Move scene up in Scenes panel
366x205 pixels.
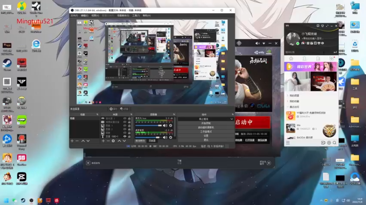coord(83,141)
